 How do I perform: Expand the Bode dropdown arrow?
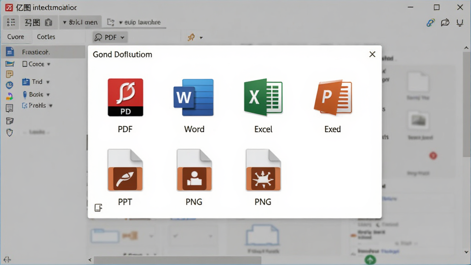coord(48,95)
